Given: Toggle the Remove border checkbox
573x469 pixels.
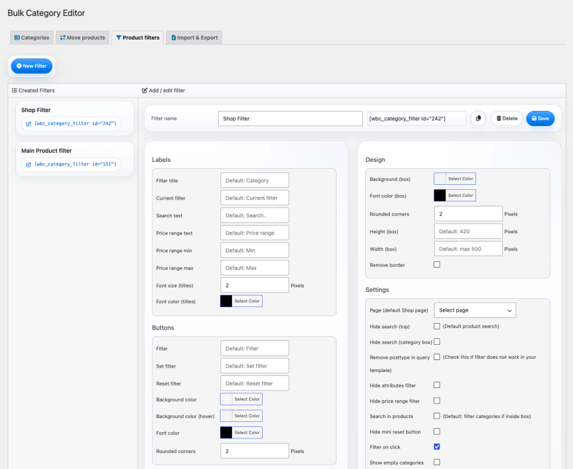Looking at the screenshot, I should point(437,264).
